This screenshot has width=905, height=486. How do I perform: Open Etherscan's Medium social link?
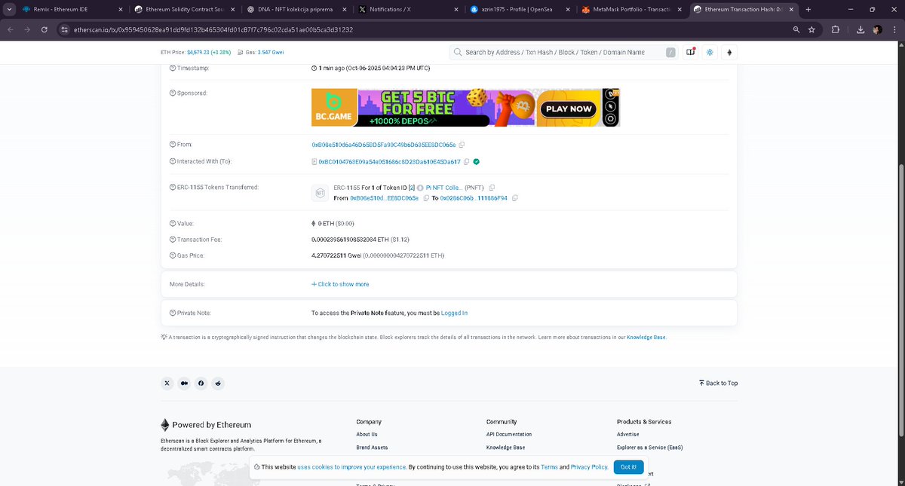(x=184, y=383)
